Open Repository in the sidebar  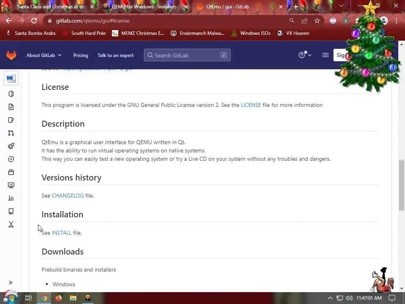(x=11, y=107)
